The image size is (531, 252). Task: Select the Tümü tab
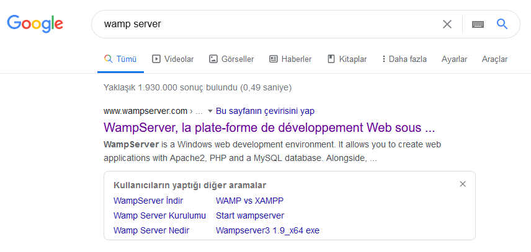tap(120, 59)
